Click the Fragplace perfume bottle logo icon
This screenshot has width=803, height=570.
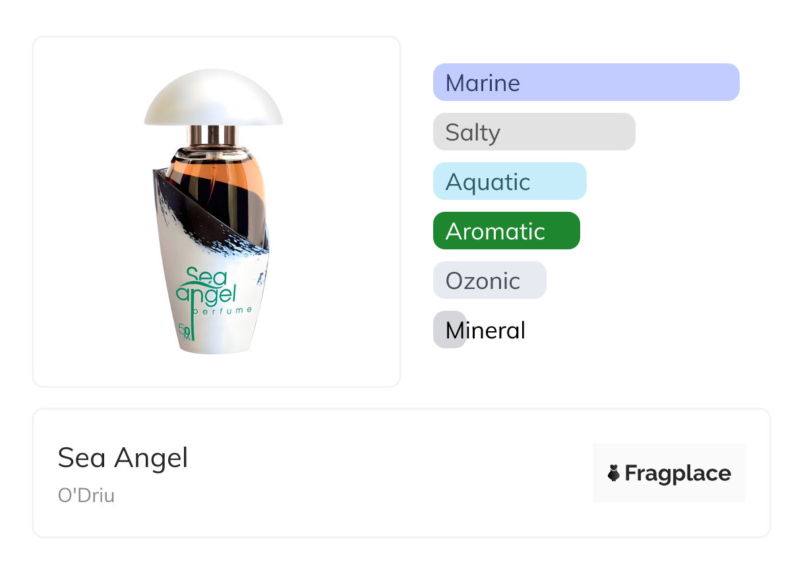(x=614, y=473)
